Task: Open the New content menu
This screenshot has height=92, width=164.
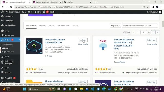Action: point(38,12)
